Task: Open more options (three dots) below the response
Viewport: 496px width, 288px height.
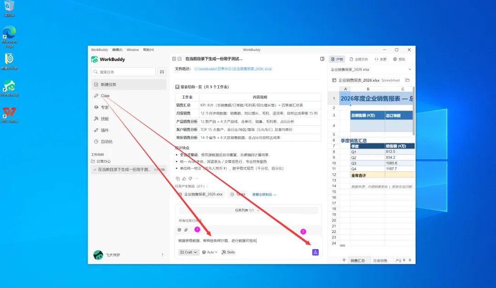Action: tap(197, 178)
